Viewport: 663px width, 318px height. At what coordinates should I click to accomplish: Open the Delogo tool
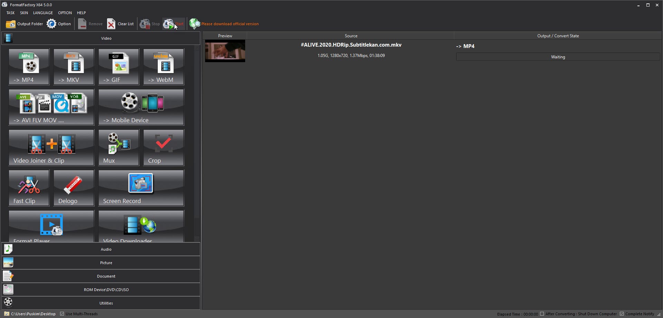pos(74,188)
